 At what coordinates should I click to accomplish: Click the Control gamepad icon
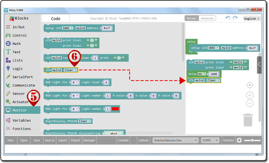pos(8,35)
